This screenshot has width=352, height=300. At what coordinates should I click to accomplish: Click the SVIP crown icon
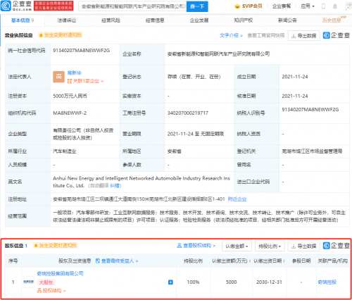(237, 6)
